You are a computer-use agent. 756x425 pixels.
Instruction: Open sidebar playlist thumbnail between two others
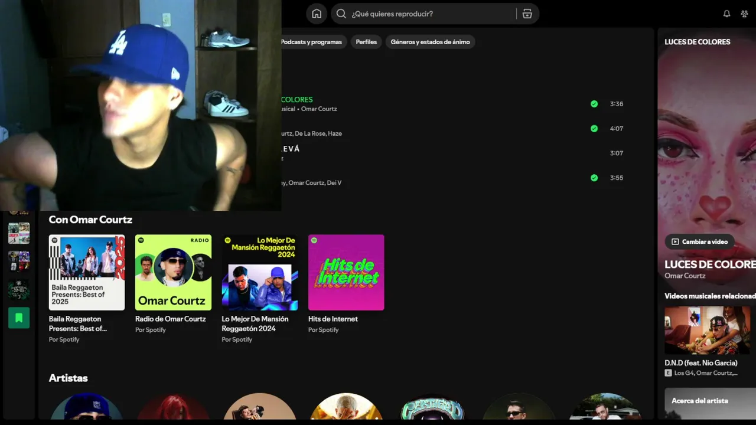pos(19,261)
